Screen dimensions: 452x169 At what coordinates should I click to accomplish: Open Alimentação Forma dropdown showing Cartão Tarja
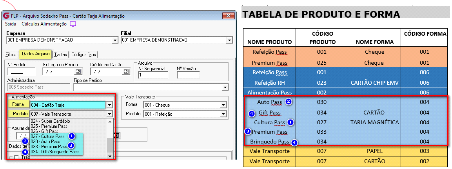point(109,105)
